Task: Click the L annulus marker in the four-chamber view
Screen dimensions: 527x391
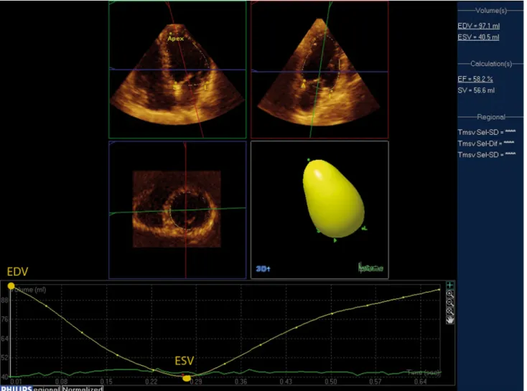Action: (205, 88)
